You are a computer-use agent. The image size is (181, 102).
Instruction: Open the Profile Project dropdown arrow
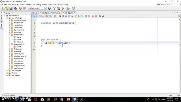coord(76,8)
